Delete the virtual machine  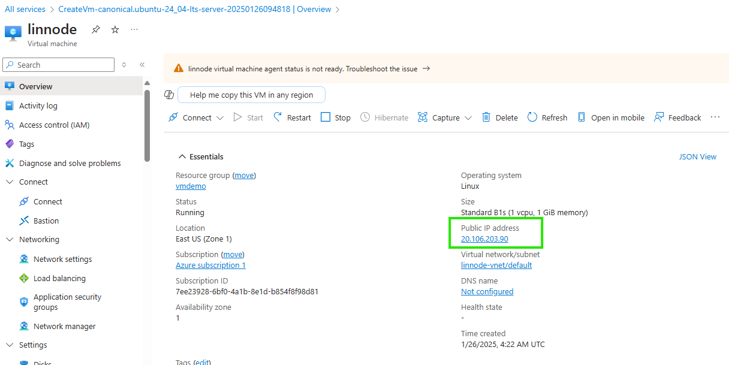point(499,117)
